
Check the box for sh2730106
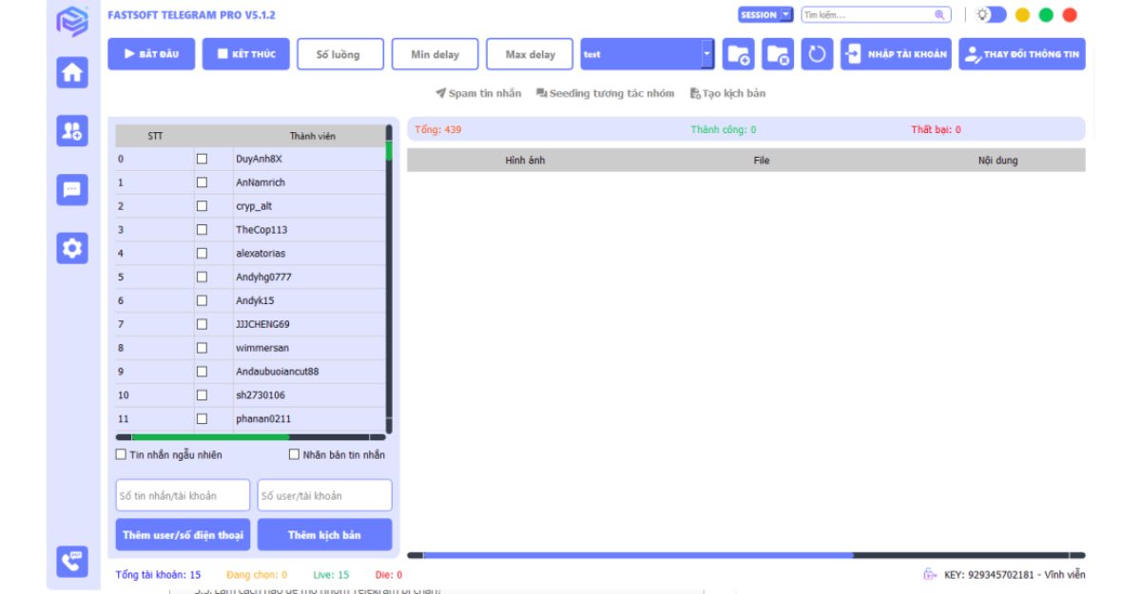[202, 394]
